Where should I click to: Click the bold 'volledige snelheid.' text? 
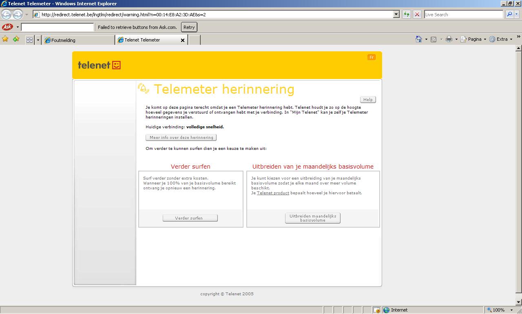pyautogui.click(x=205, y=127)
